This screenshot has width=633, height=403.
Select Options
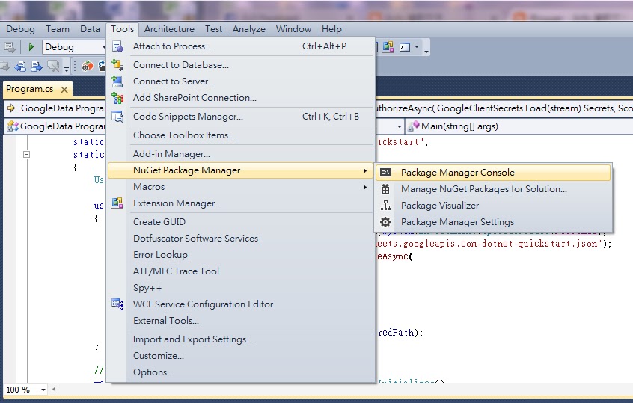click(241, 372)
